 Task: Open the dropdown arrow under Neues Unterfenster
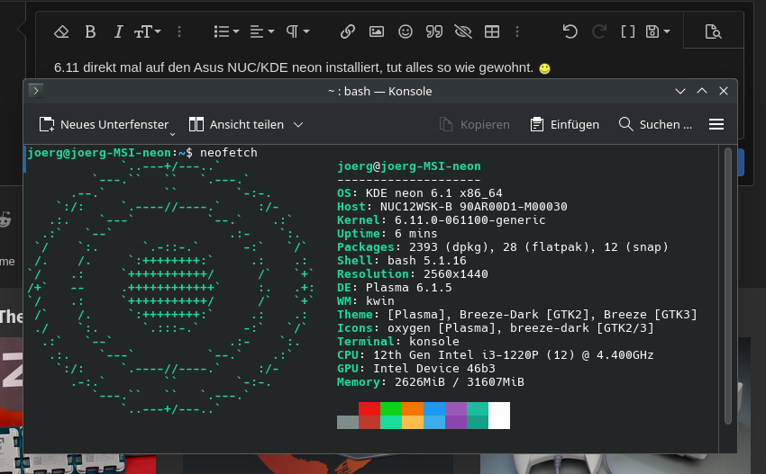[x=172, y=133]
